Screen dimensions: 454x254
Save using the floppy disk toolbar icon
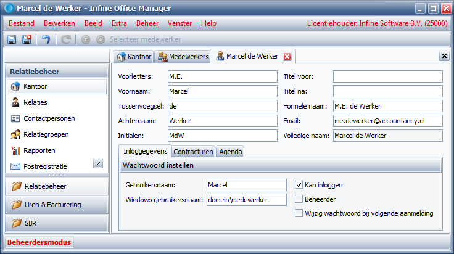coord(12,39)
